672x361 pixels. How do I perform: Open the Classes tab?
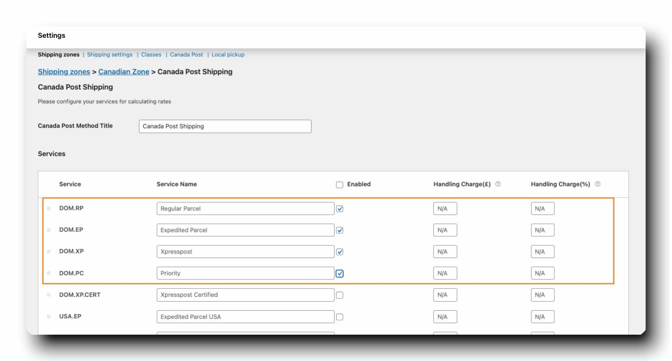151,55
